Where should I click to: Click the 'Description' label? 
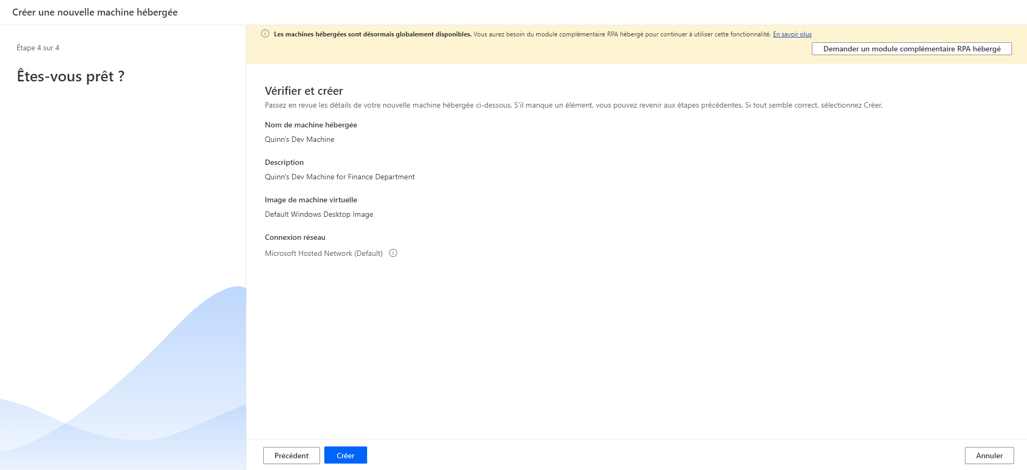284,162
